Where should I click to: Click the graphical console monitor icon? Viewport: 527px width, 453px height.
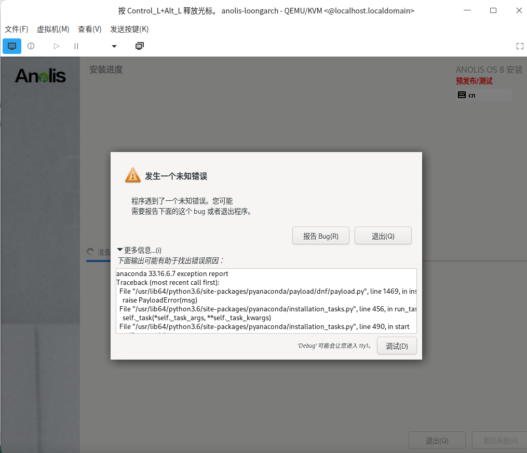pyautogui.click(x=12, y=46)
